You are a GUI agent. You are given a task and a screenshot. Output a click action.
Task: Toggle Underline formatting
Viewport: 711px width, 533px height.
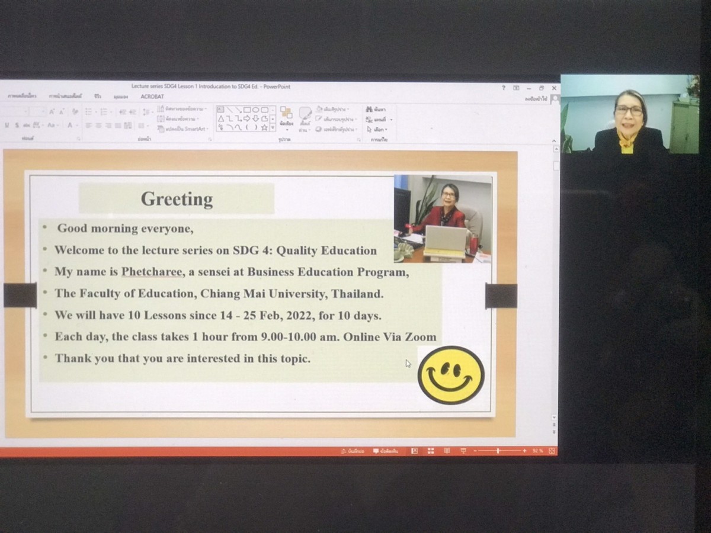(7, 125)
